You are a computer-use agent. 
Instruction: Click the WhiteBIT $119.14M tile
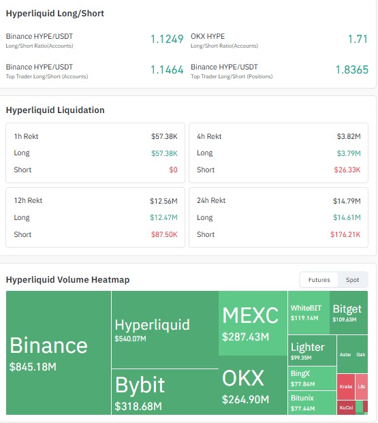pyautogui.click(x=309, y=313)
